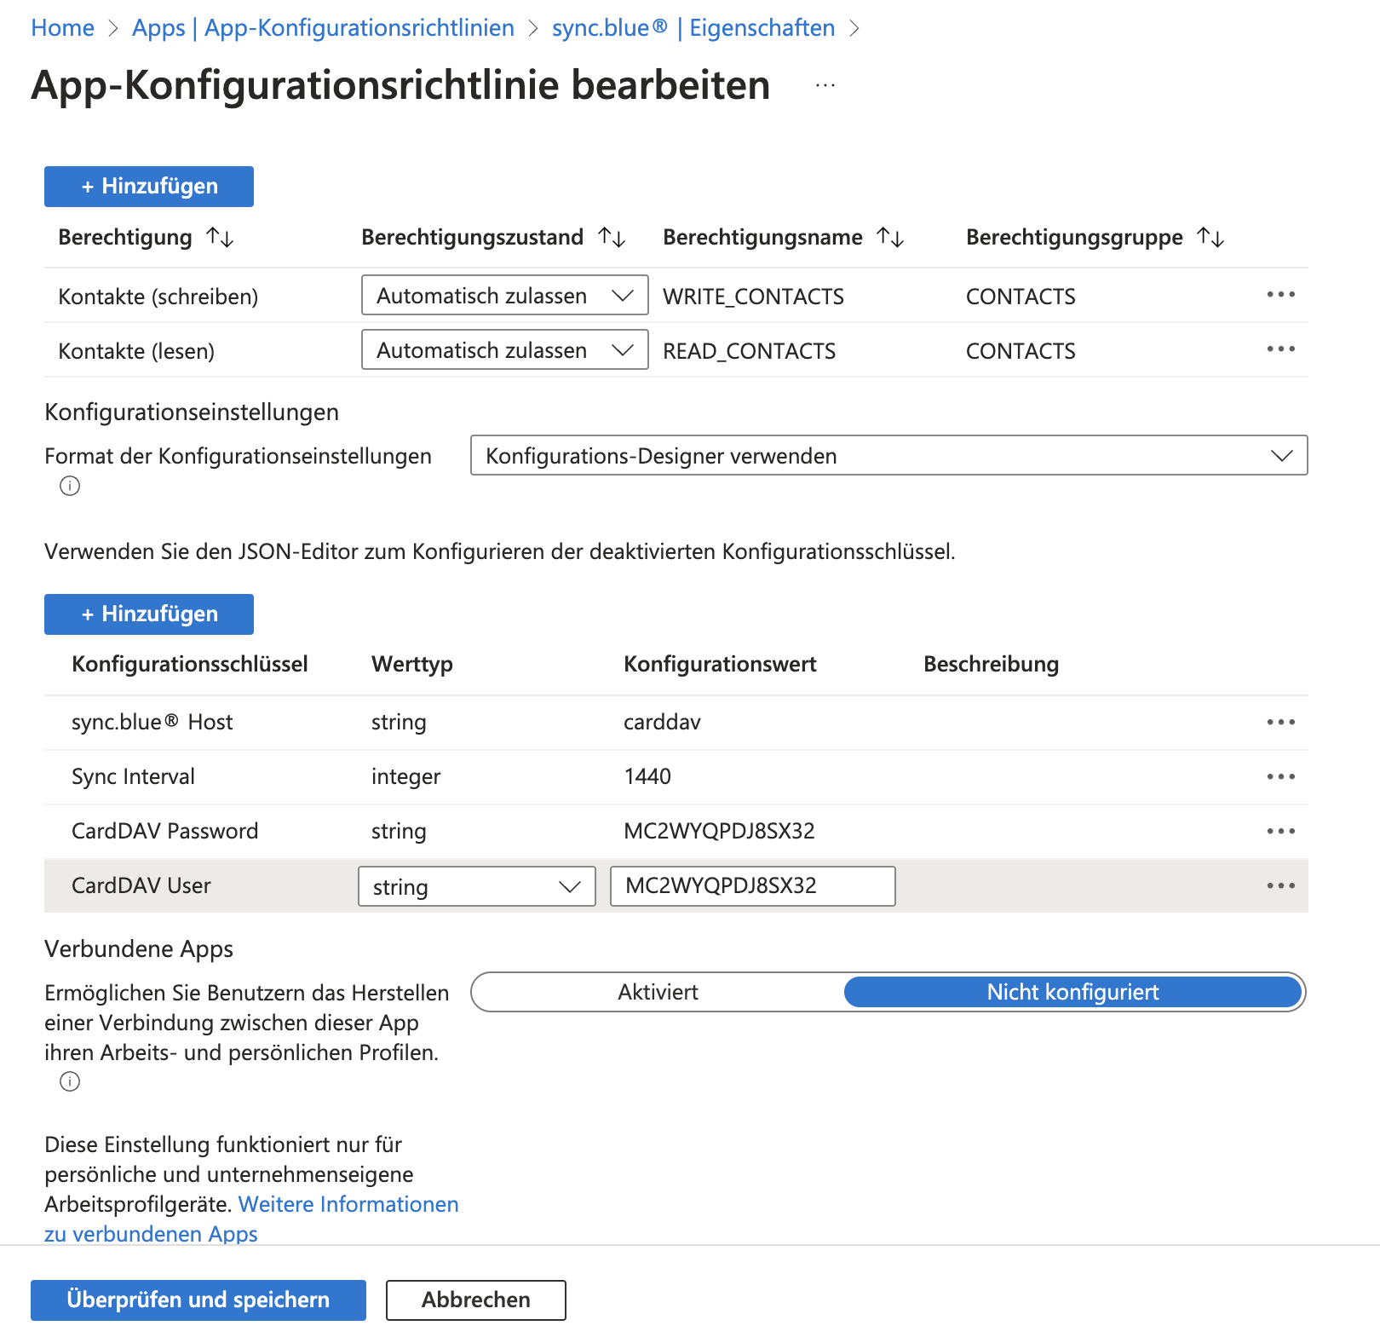Click 1440 configuration value
This screenshot has height=1343, width=1380.
click(x=647, y=777)
